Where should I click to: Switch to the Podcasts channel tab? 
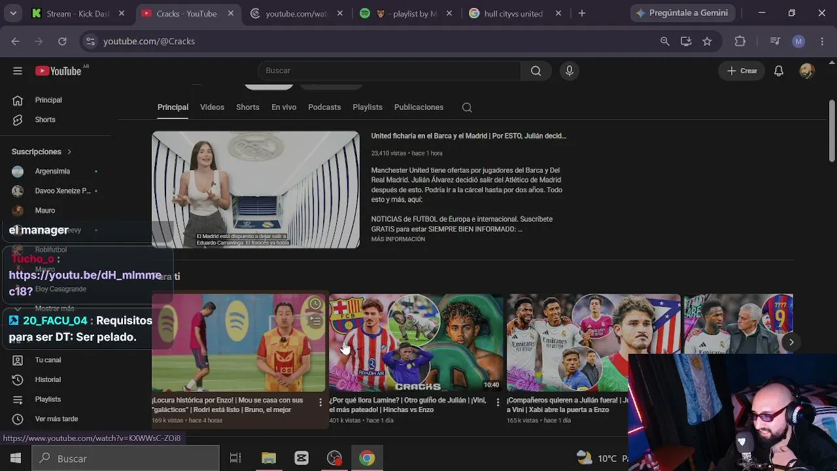tap(324, 107)
